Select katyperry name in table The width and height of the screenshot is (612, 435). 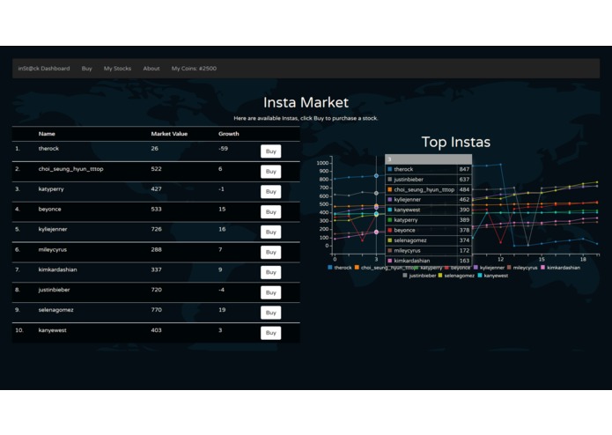51,188
